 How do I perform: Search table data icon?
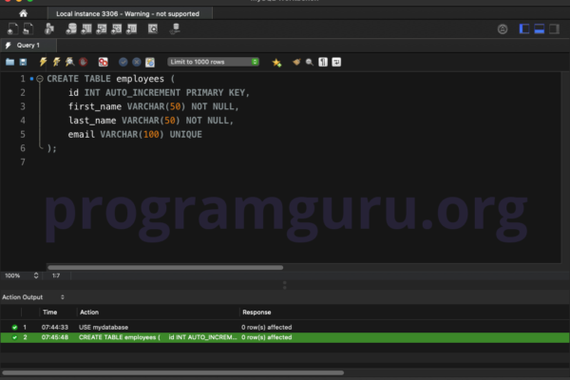(153, 28)
